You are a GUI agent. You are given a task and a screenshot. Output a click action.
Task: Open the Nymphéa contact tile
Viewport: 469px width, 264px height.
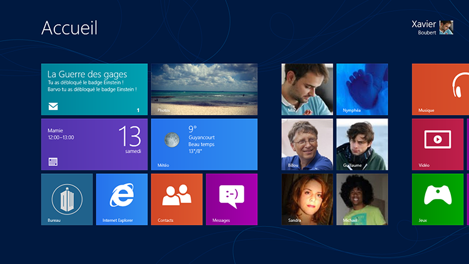(x=362, y=89)
